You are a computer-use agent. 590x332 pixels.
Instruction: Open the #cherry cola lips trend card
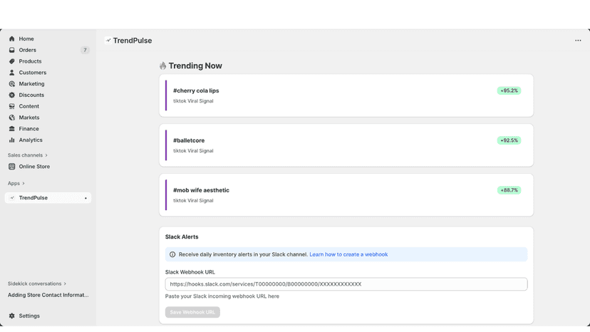pos(346,95)
